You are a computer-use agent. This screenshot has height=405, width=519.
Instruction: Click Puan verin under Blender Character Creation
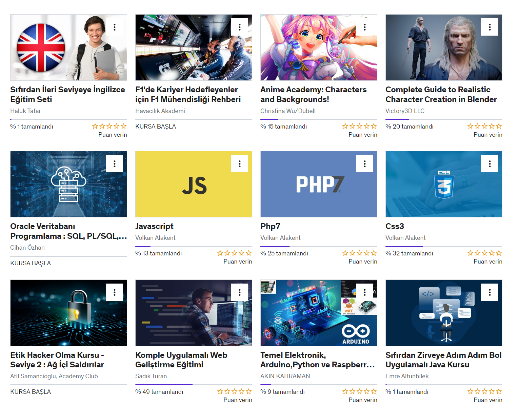tap(488, 135)
